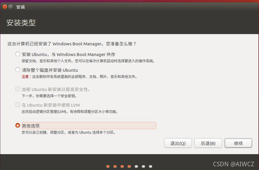Screen dimensions: 259x170
Task: Click description about creating partitions yourself
Action: tap(69, 132)
